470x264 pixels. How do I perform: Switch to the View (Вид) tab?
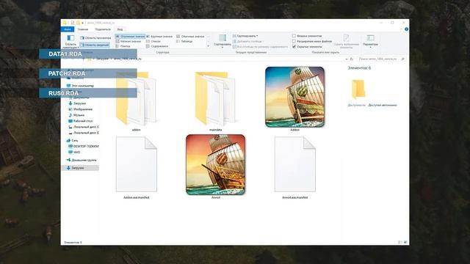click(x=120, y=29)
